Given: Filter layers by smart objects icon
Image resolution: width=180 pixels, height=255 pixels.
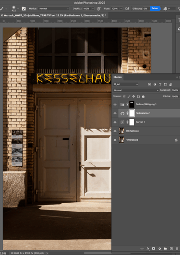Looking at the screenshot, I should click(x=170, y=84).
